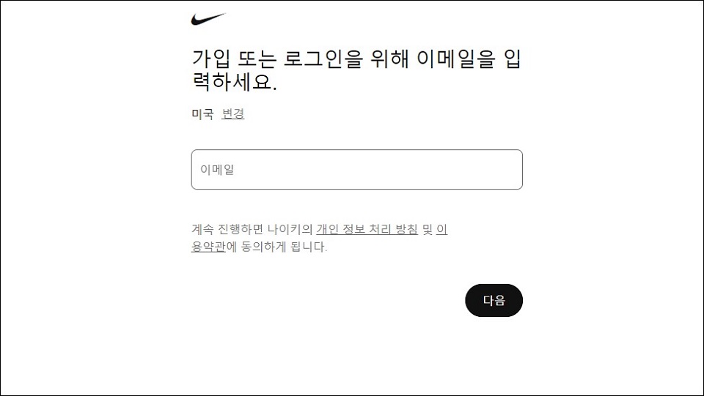704x396 pixels.
Task: Click the heading's second line 력하세요.
Action: [x=235, y=82]
